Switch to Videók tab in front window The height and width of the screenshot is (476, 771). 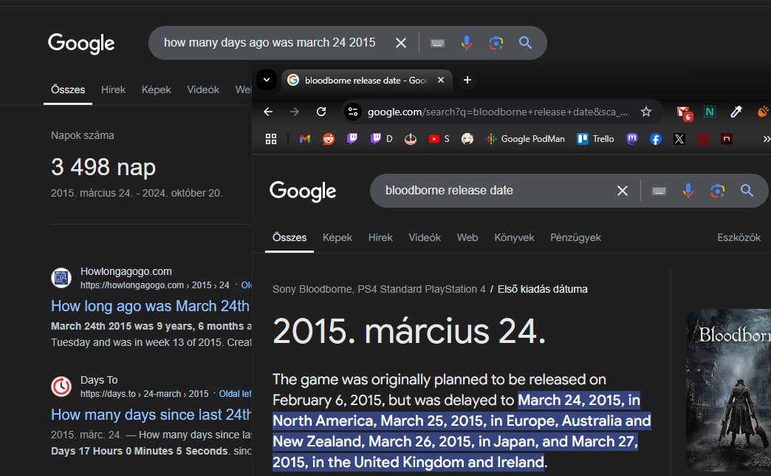click(425, 237)
